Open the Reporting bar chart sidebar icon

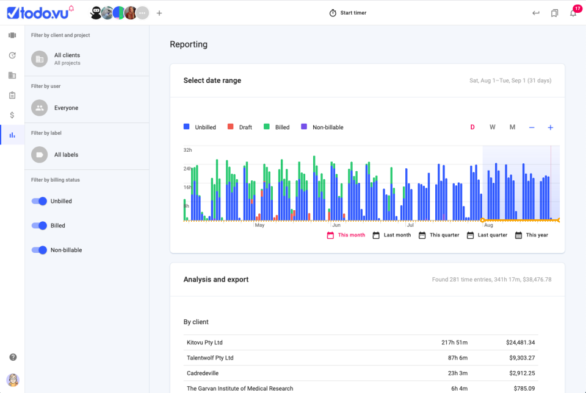pyautogui.click(x=12, y=135)
